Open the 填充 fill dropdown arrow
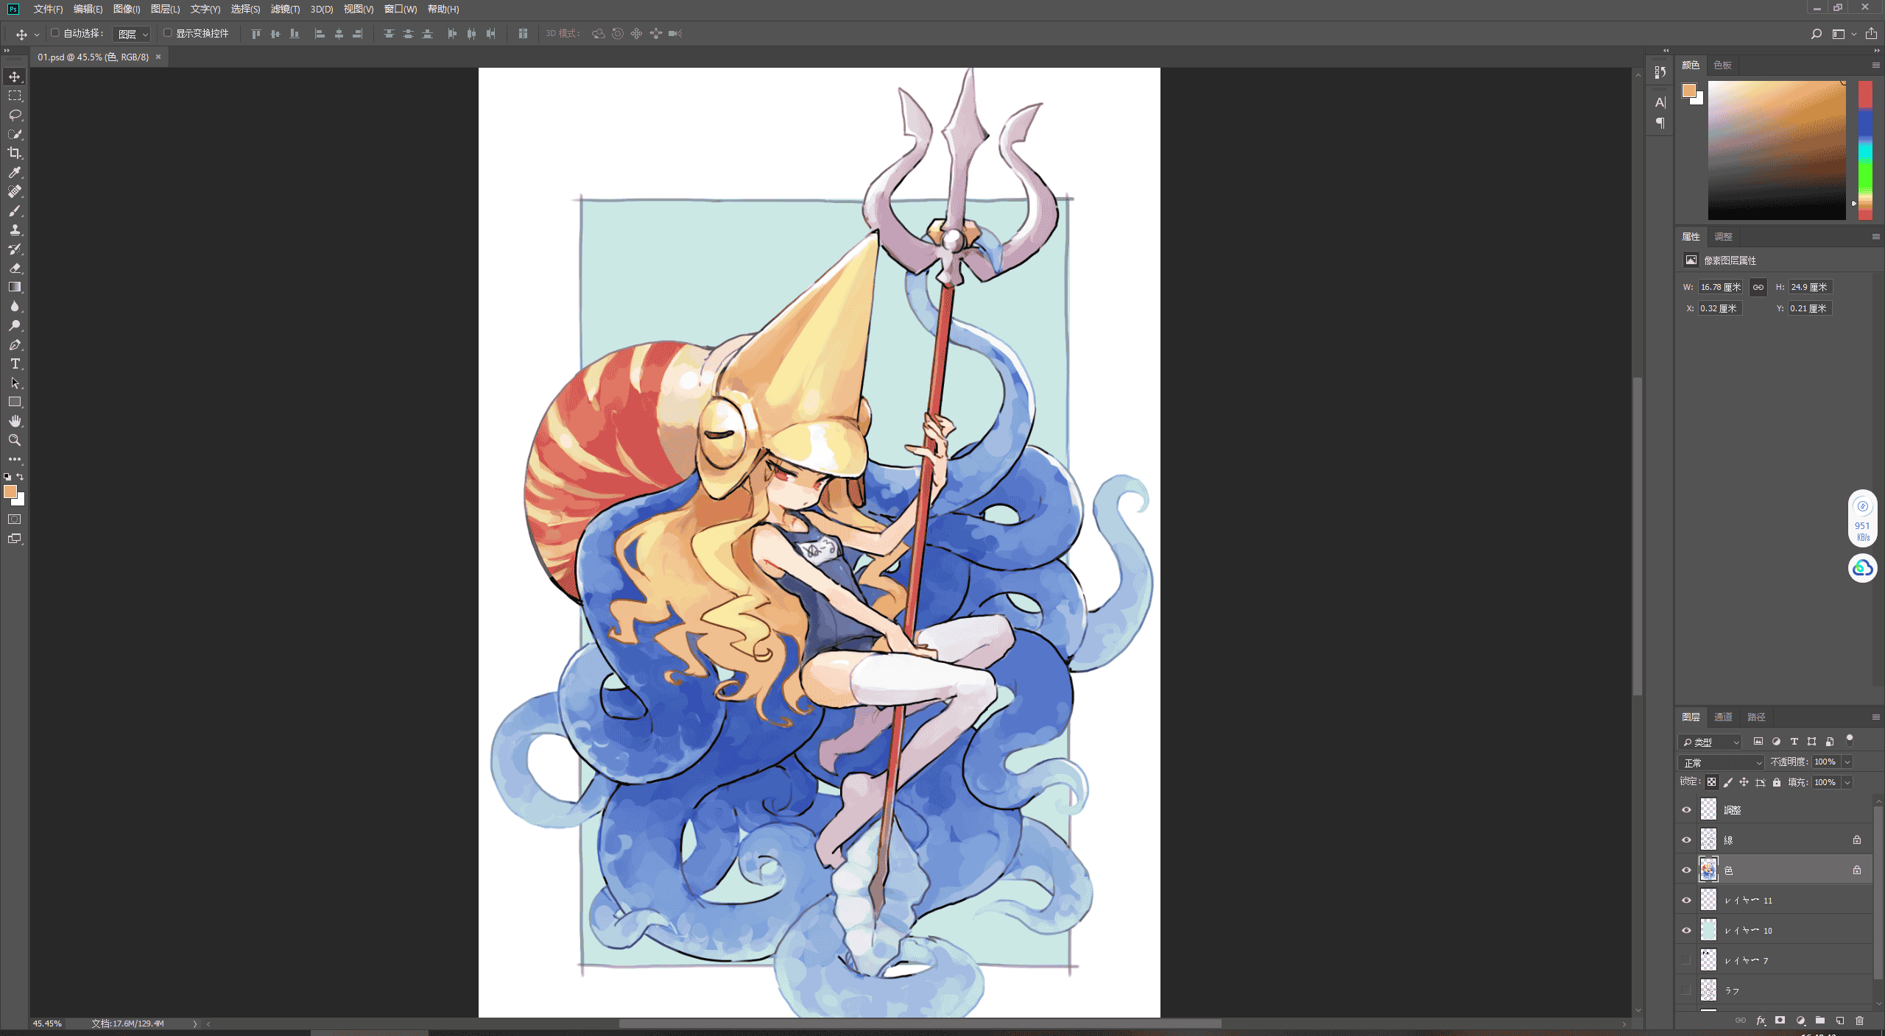The width and height of the screenshot is (1885, 1036). [1847, 782]
